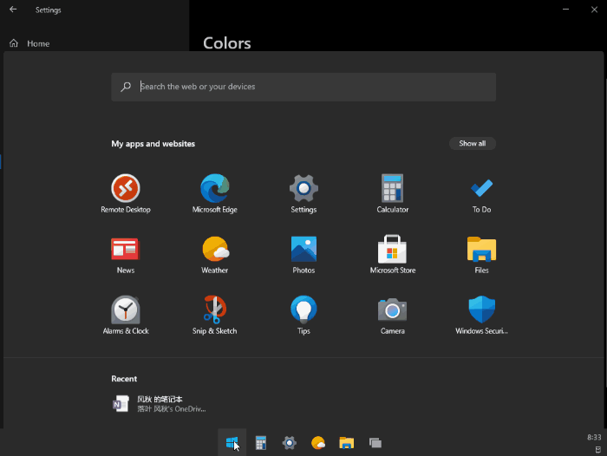Click the Start button on the taskbar

[232, 442]
